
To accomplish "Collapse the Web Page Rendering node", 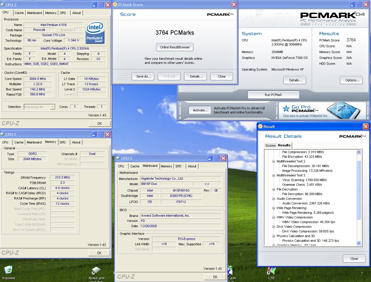I will [274, 208].
